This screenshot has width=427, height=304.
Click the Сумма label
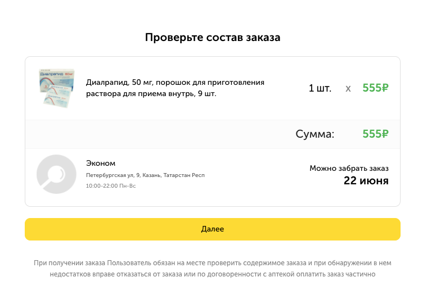315,134
